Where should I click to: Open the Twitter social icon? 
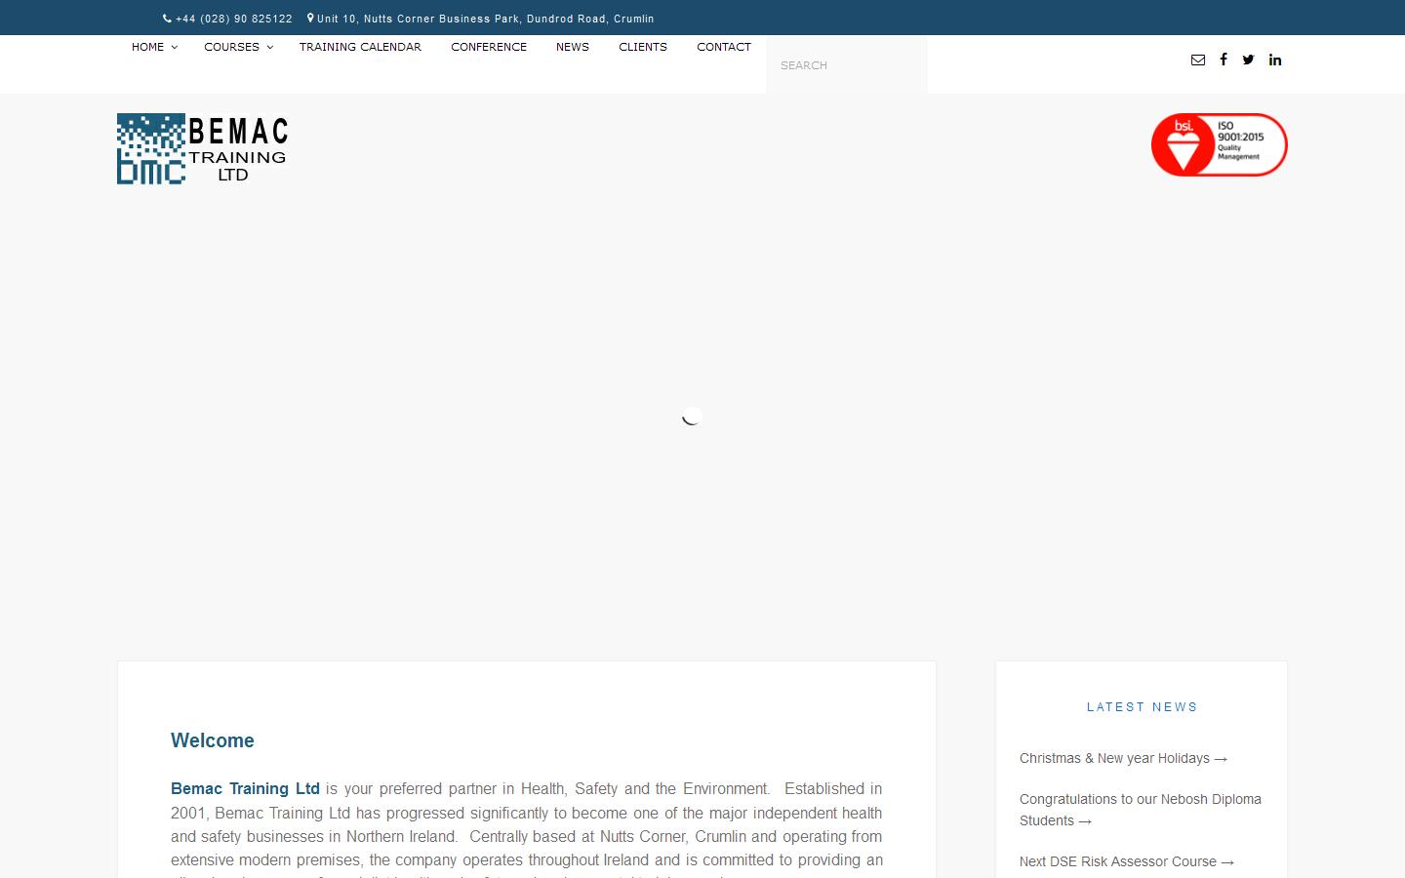click(1248, 60)
